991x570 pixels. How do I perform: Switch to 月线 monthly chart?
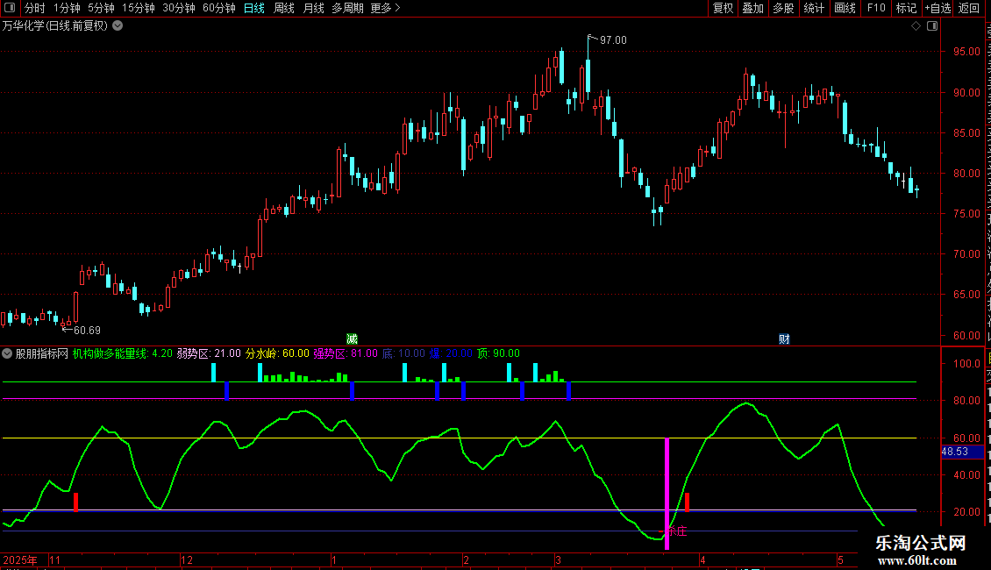click(x=313, y=8)
